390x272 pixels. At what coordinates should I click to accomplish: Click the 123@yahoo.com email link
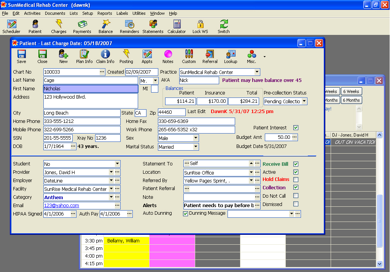click(x=62, y=206)
